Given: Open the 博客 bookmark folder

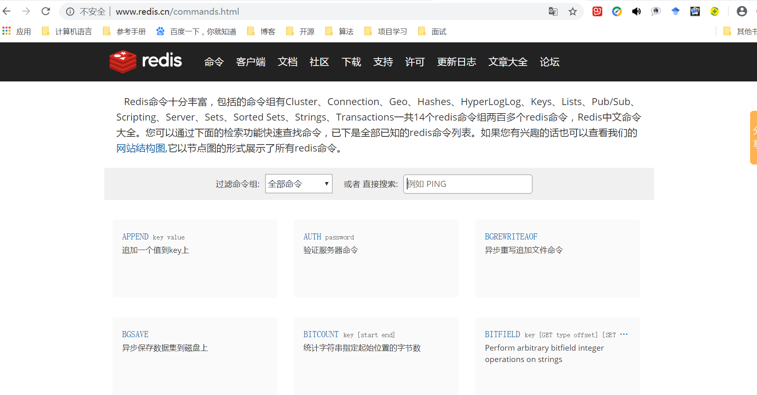Looking at the screenshot, I should (261, 31).
